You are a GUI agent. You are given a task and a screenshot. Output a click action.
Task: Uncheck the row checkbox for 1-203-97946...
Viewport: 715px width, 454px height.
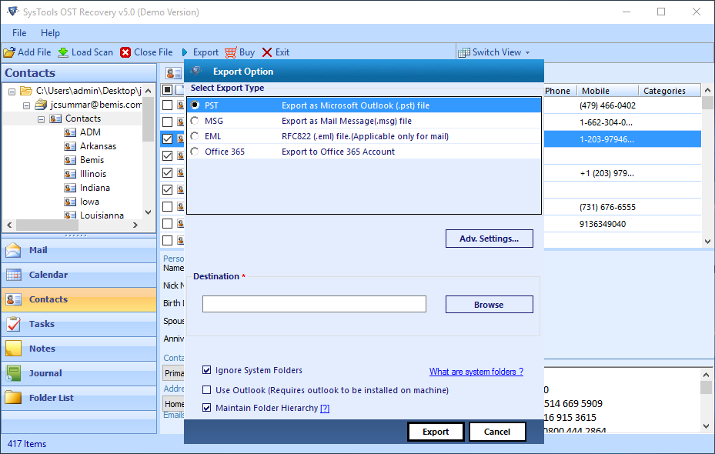tap(167, 139)
